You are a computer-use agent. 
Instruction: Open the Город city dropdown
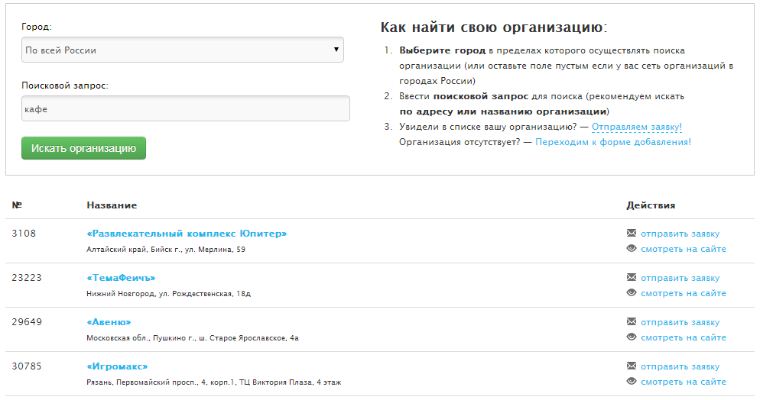click(x=182, y=50)
